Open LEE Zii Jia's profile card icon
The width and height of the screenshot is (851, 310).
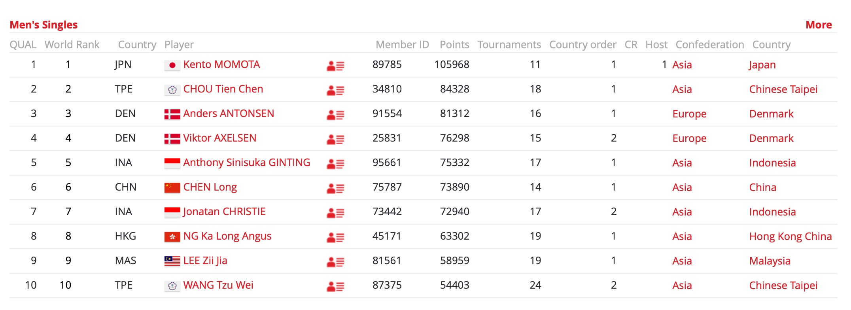(x=335, y=262)
